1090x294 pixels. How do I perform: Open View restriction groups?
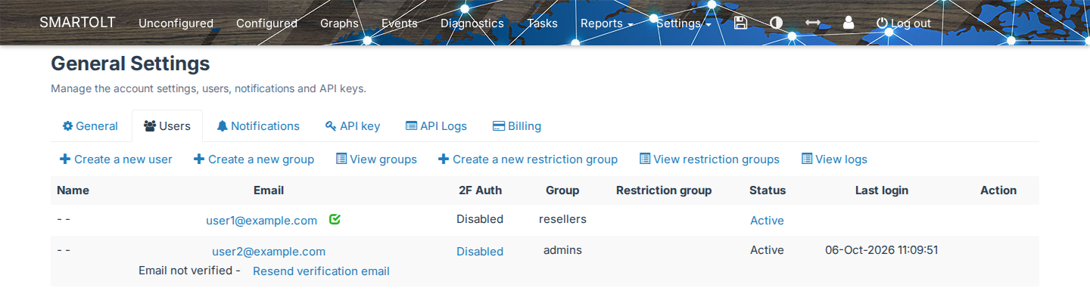click(709, 159)
